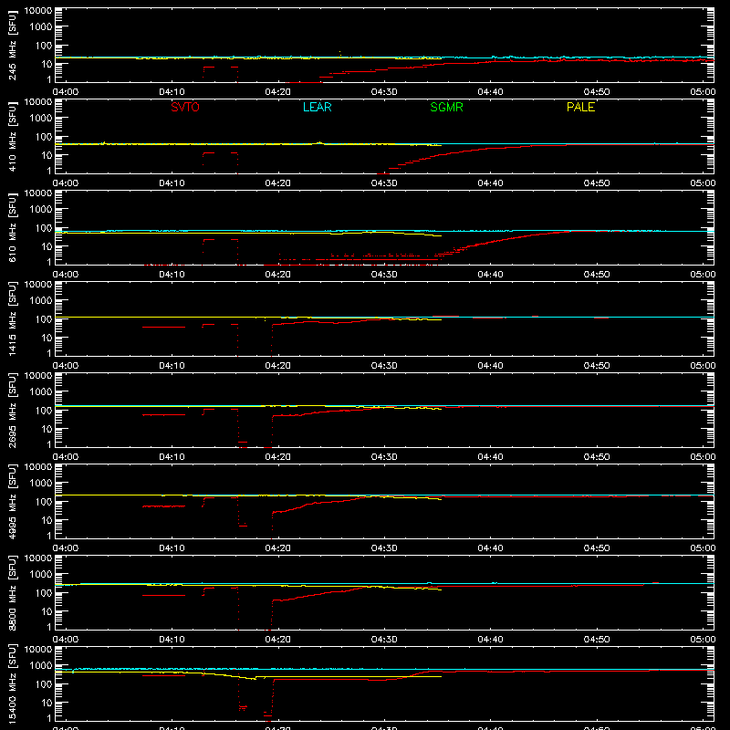Screen dimensions: 730x730
Task: Click 04:10 tick label under 8800 MHz plot
Action: pyautogui.click(x=172, y=640)
